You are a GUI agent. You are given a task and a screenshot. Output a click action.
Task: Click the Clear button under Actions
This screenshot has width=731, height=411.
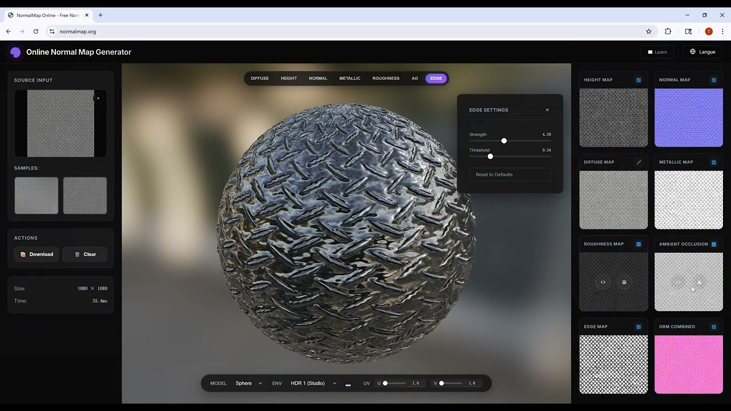pos(85,255)
